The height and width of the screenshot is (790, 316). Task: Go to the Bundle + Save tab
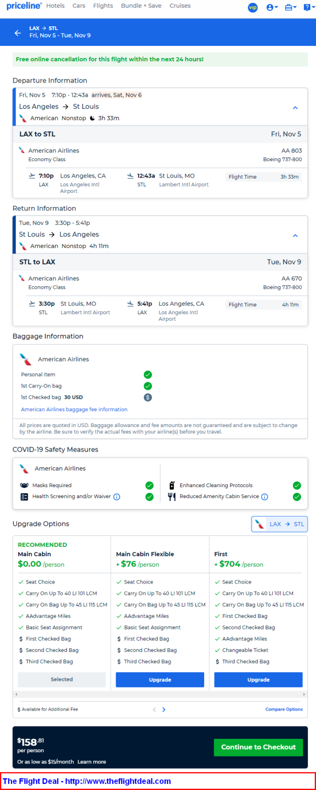click(141, 6)
